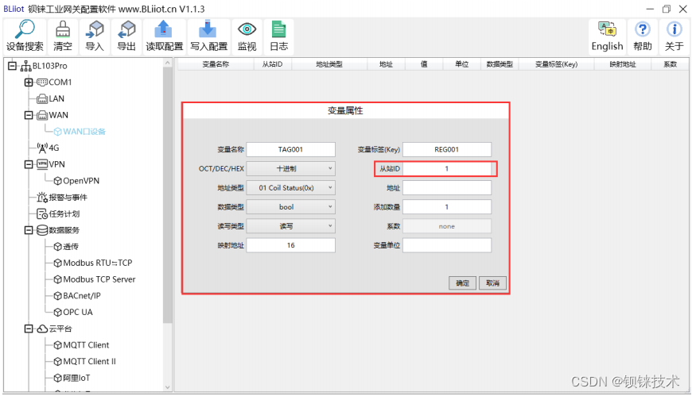Select the 清空 clear toolbar icon
Screen dimensions: 692x396
(62, 37)
